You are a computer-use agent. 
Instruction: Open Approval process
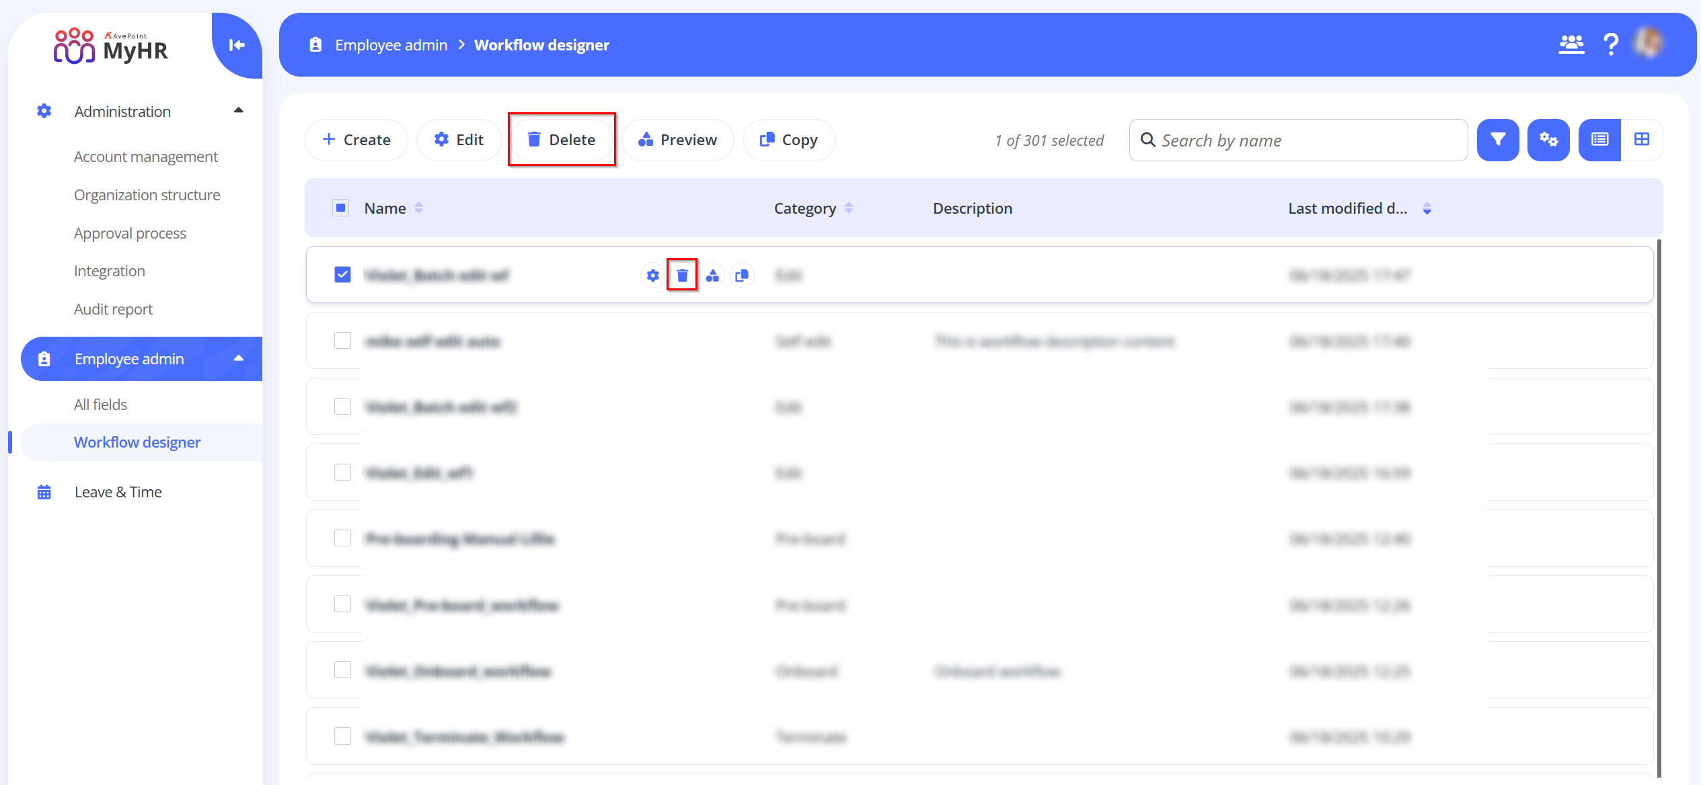point(130,233)
